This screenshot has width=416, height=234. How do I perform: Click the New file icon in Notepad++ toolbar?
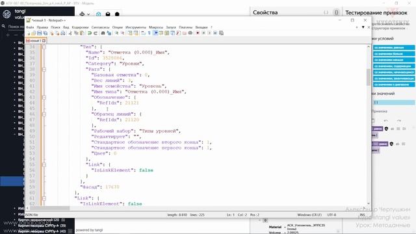pos(29,33)
